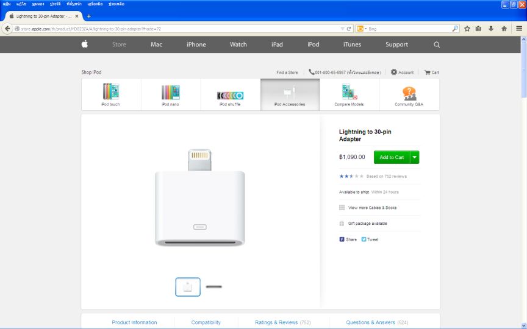Open the iPad navigation item
This screenshot has height=329, width=527.
277,44
